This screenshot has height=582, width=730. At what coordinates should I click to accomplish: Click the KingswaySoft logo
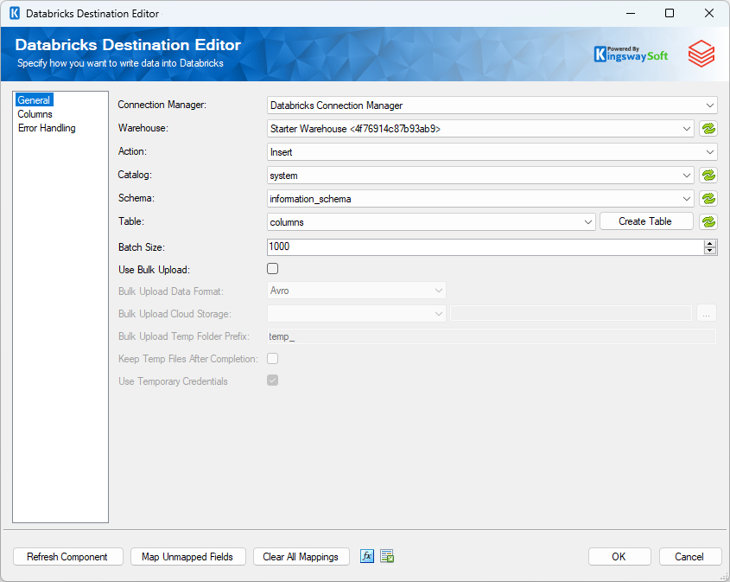pyautogui.click(x=631, y=54)
